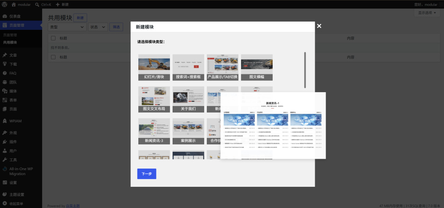This screenshot has height=208, width=444.
Task: Select the 案例展示 module type
Action: 188,131
